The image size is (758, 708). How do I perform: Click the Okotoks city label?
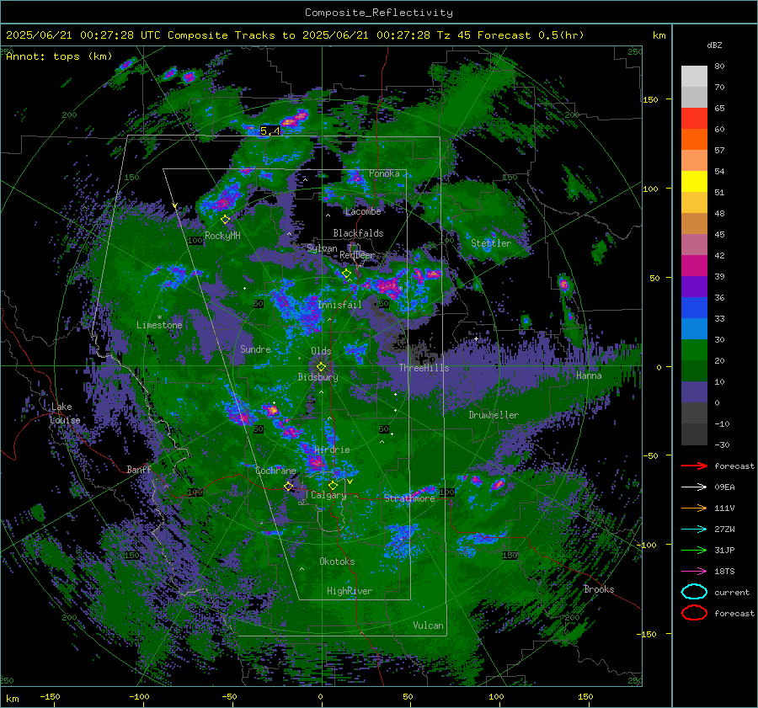click(x=337, y=562)
